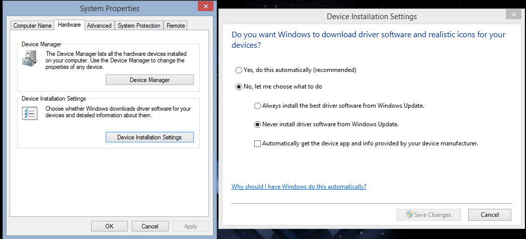Viewport: 526px width, 239px height.
Task: Switch to the Computer Name tab
Action: tap(33, 26)
